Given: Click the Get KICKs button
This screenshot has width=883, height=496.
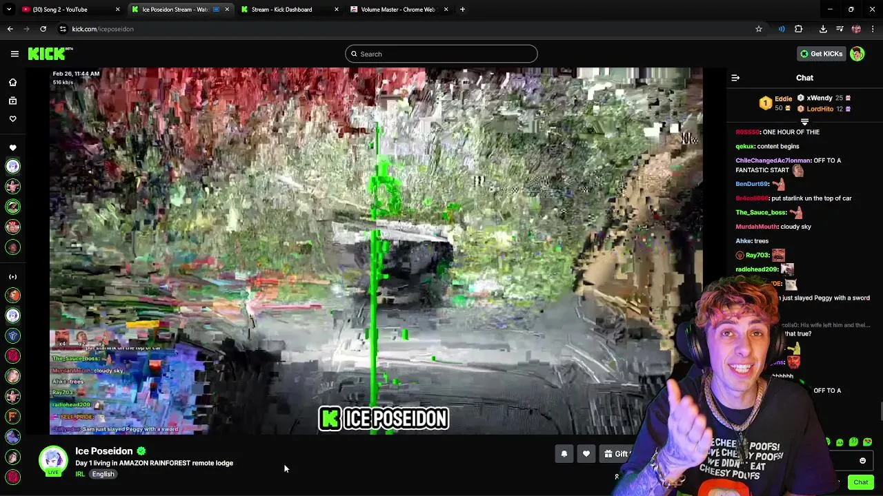Looking at the screenshot, I should pyautogui.click(x=821, y=54).
